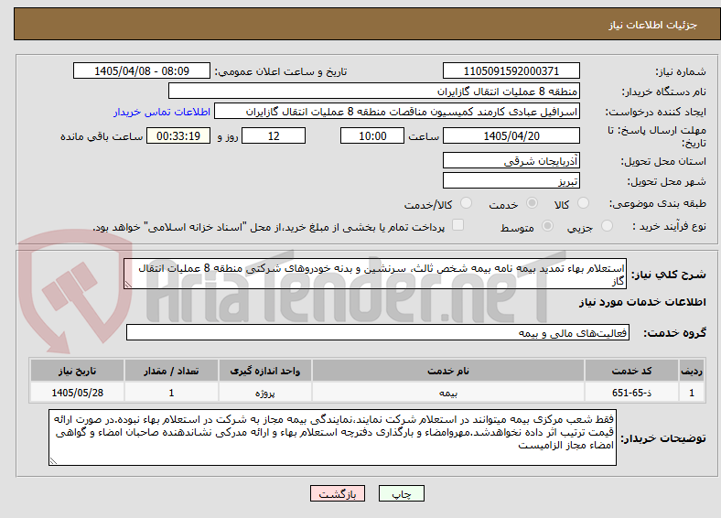This screenshot has height=518, width=721.
Task: Click the شهر محل تحویل label
Action: 667,182
